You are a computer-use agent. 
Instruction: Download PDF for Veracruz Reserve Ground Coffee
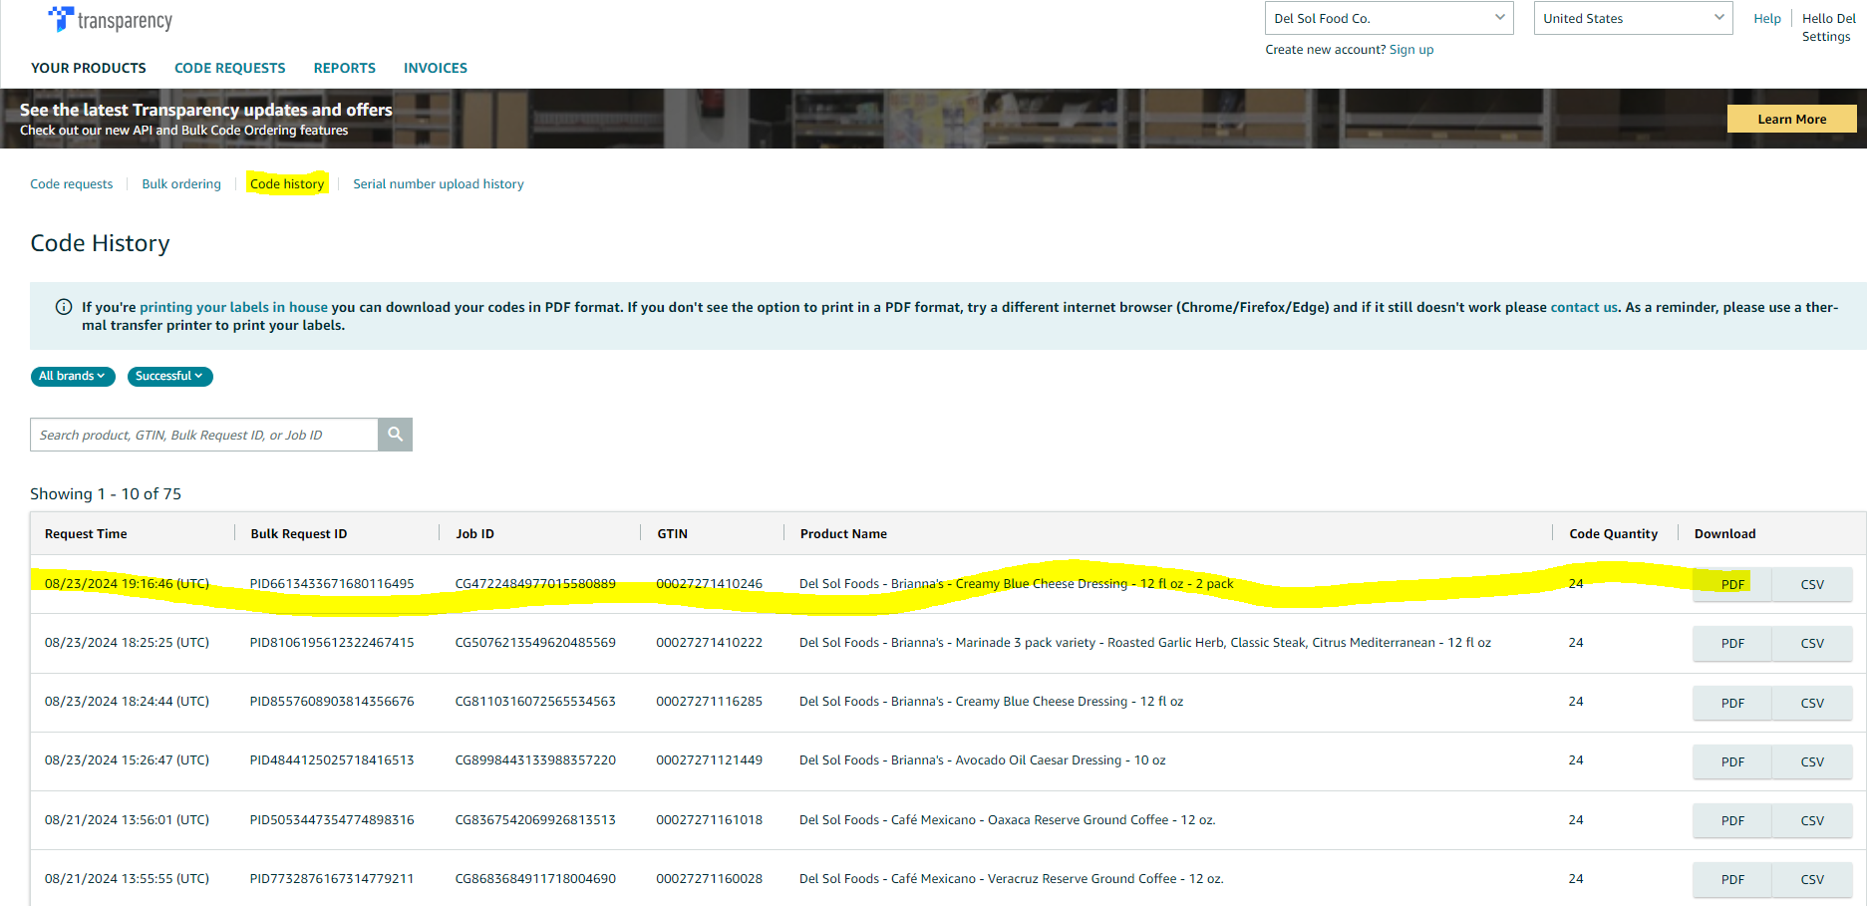pyautogui.click(x=1732, y=879)
